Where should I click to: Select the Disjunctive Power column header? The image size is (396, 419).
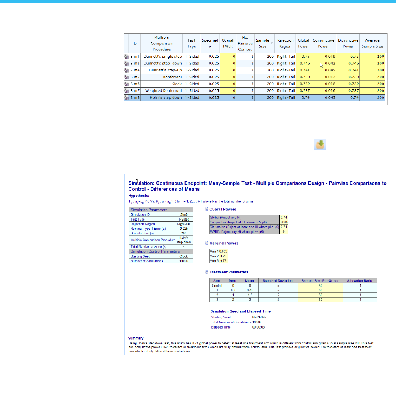click(x=348, y=43)
